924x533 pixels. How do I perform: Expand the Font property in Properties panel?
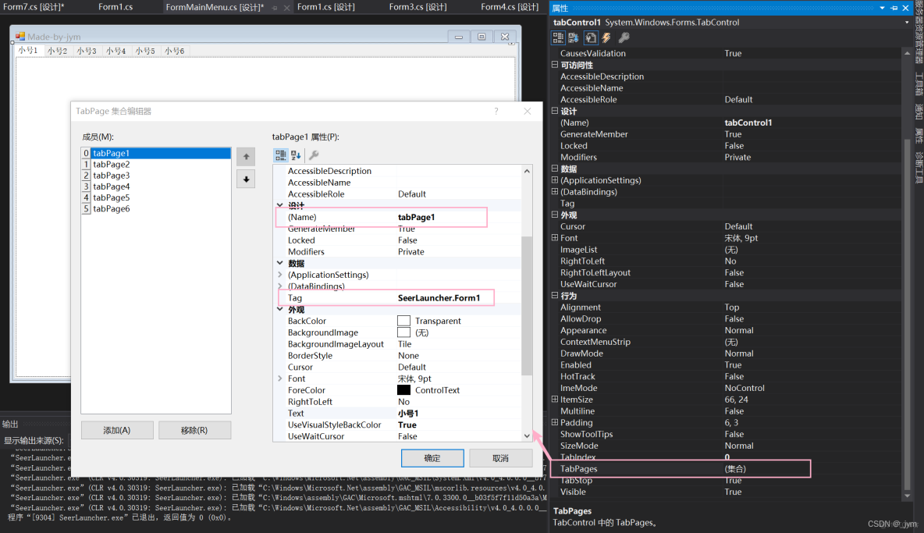pyautogui.click(x=555, y=238)
